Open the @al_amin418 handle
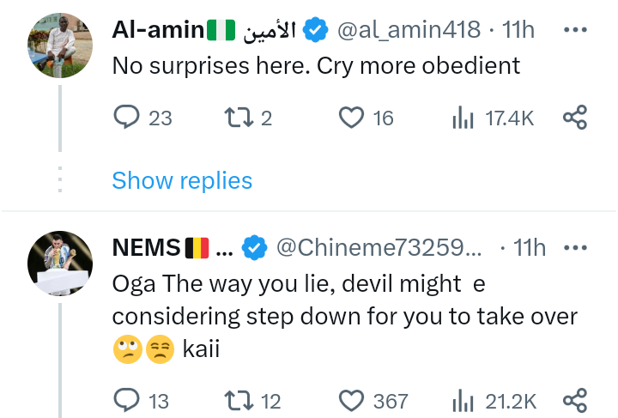 (408, 30)
